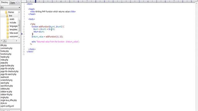Select page-hb-search.php in the file list
The width and height of the screenshot is (198, 111).
tap(8, 74)
